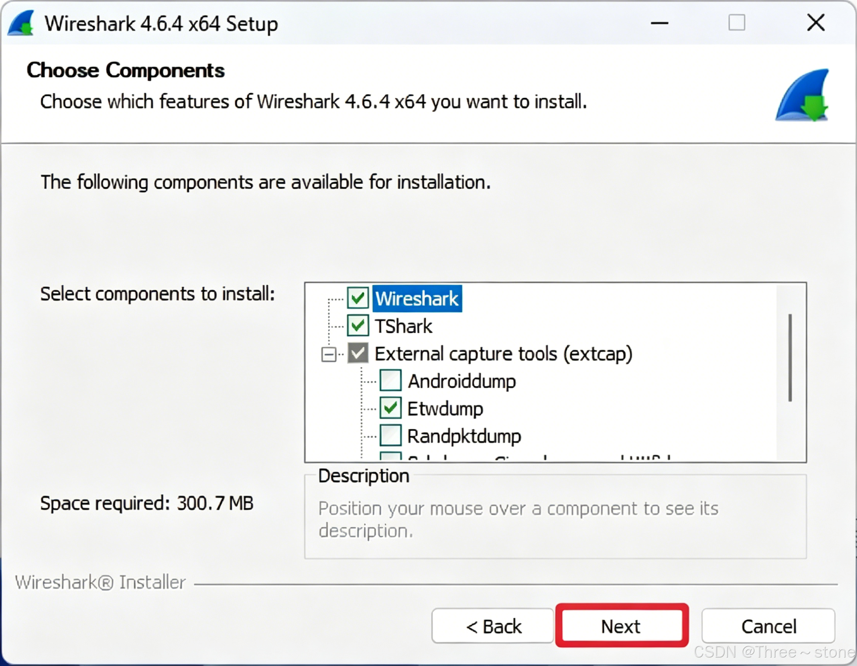This screenshot has height=666, width=857.
Task: Click the component list scrollbar thumb
Action: 790,357
